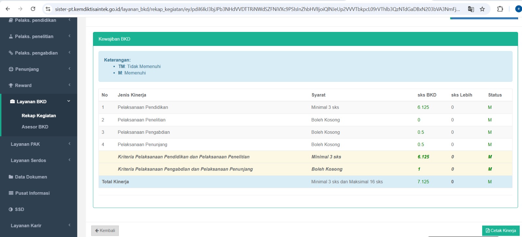Bookmark this page with the star icon
522x237 pixels.
[x=482, y=9]
